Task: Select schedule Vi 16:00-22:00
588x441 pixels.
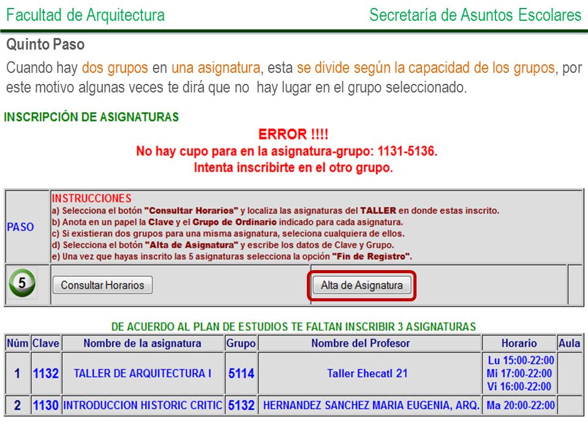Action: (x=519, y=386)
